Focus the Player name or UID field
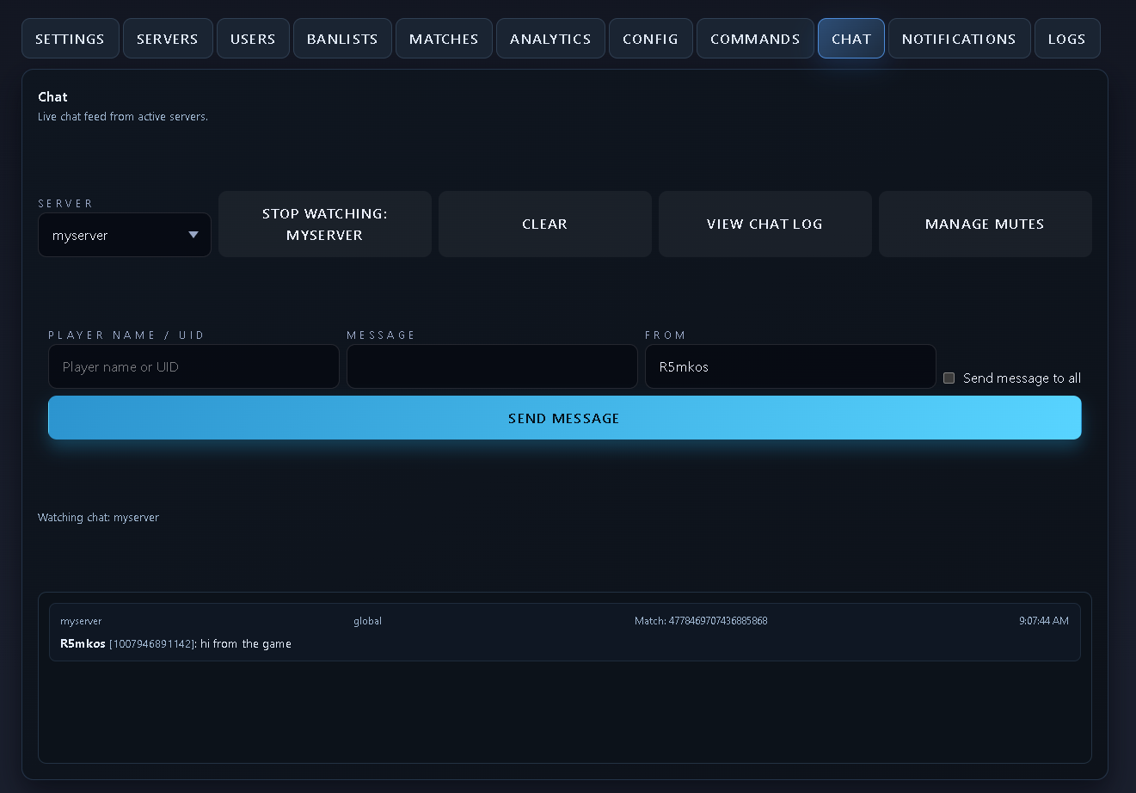The image size is (1136, 793). (x=193, y=366)
